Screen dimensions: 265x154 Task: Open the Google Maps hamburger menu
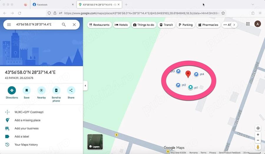point(9,24)
